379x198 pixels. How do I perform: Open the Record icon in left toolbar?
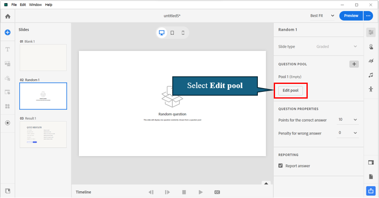[x=8, y=123]
